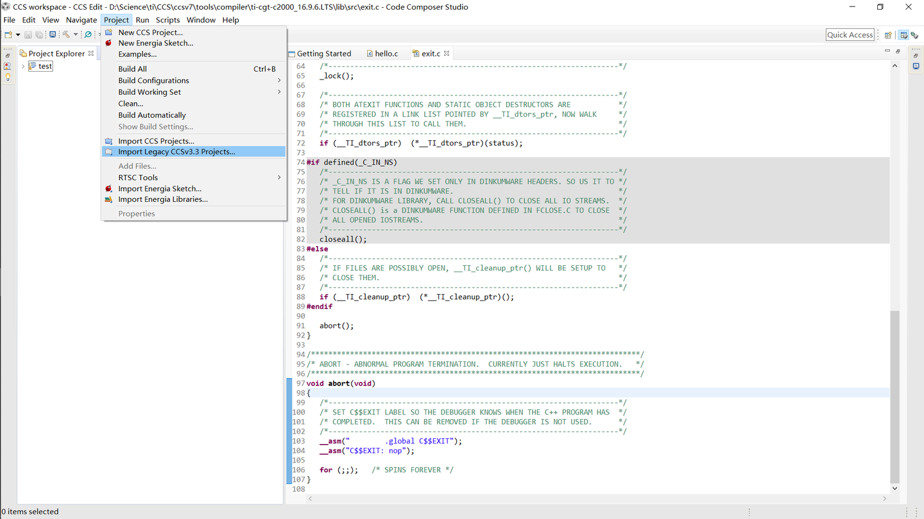
Task: Choose New Energia Sketch... menu entry
Action: click(193, 43)
